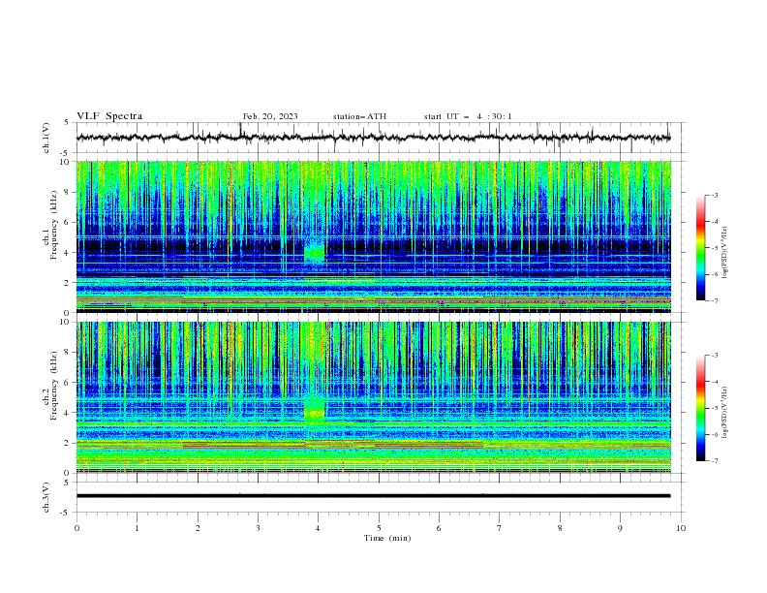The width and height of the screenshot is (767, 593).
Task: Click the '1' tick on the time axis
Action: pos(137,528)
